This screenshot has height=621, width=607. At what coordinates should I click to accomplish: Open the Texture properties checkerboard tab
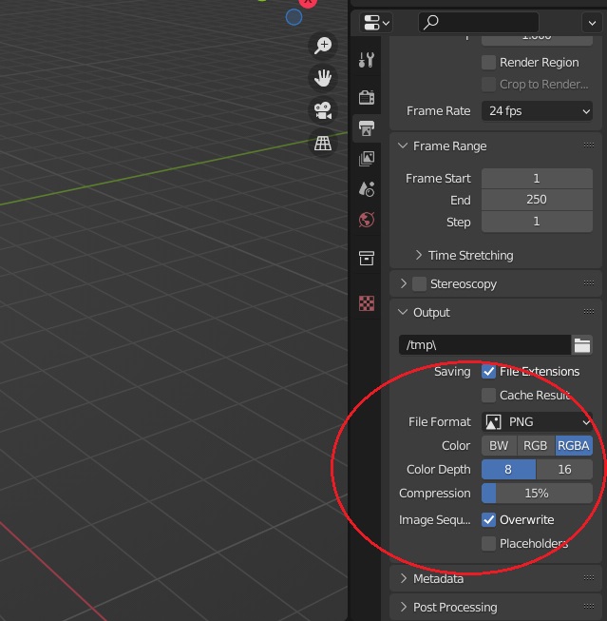point(367,303)
